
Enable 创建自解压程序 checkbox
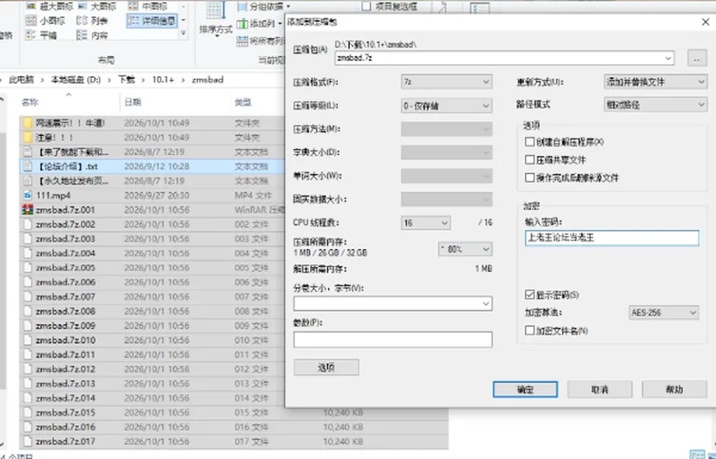pos(530,142)
